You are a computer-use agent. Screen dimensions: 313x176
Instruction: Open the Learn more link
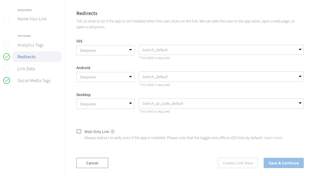tap(273, 137)
